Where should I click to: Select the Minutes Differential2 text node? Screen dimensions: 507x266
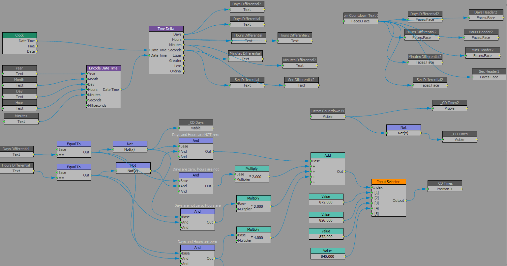(300, 63)
